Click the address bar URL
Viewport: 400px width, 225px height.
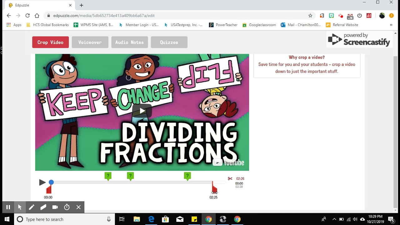(x=104, y=16)
